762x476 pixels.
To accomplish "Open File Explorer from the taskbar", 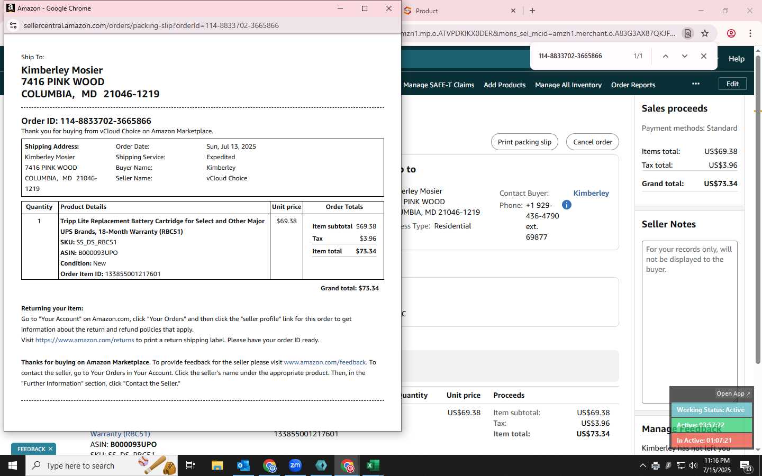I will pyautogui.click(x=217, y=465).
